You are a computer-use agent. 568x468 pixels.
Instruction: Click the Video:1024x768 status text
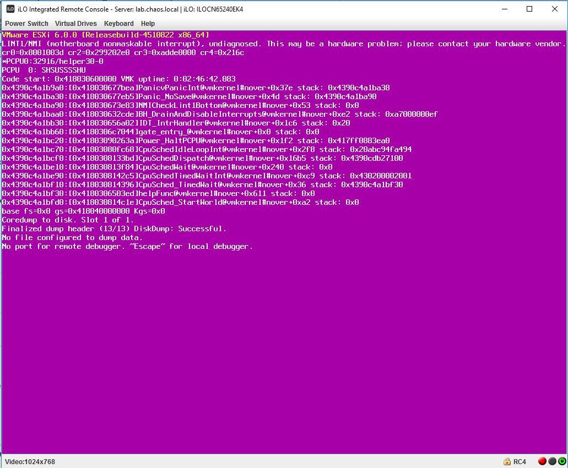pos(30,461)
